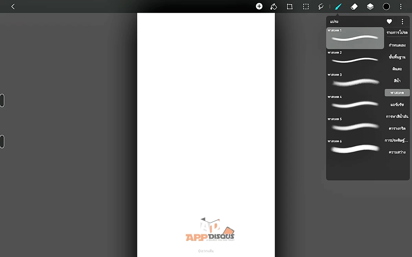The width and height of the screenshot is (412, 257).
Task: Open the แอร์บรัช brush category
Action: coord(397,105)
